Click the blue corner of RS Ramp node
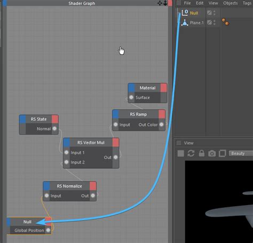The height and width of the screenshot is (243, 253). (x=116, y=114)
